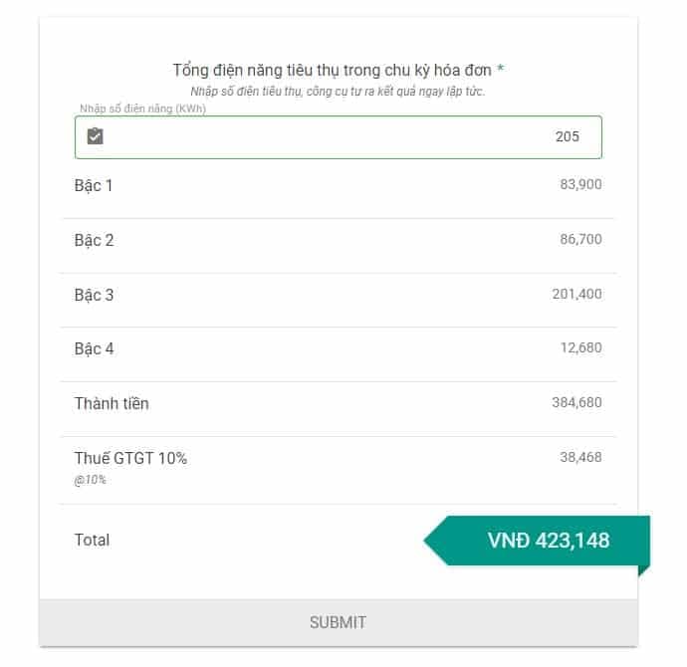Click the subtotal value 384,680
Viewport: 687px width, 667px height.
pos(576,402)
